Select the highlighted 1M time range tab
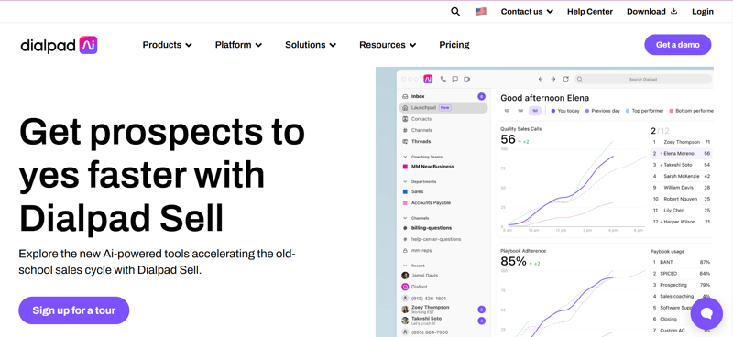 pyautogui.click(x=534, y=111)
